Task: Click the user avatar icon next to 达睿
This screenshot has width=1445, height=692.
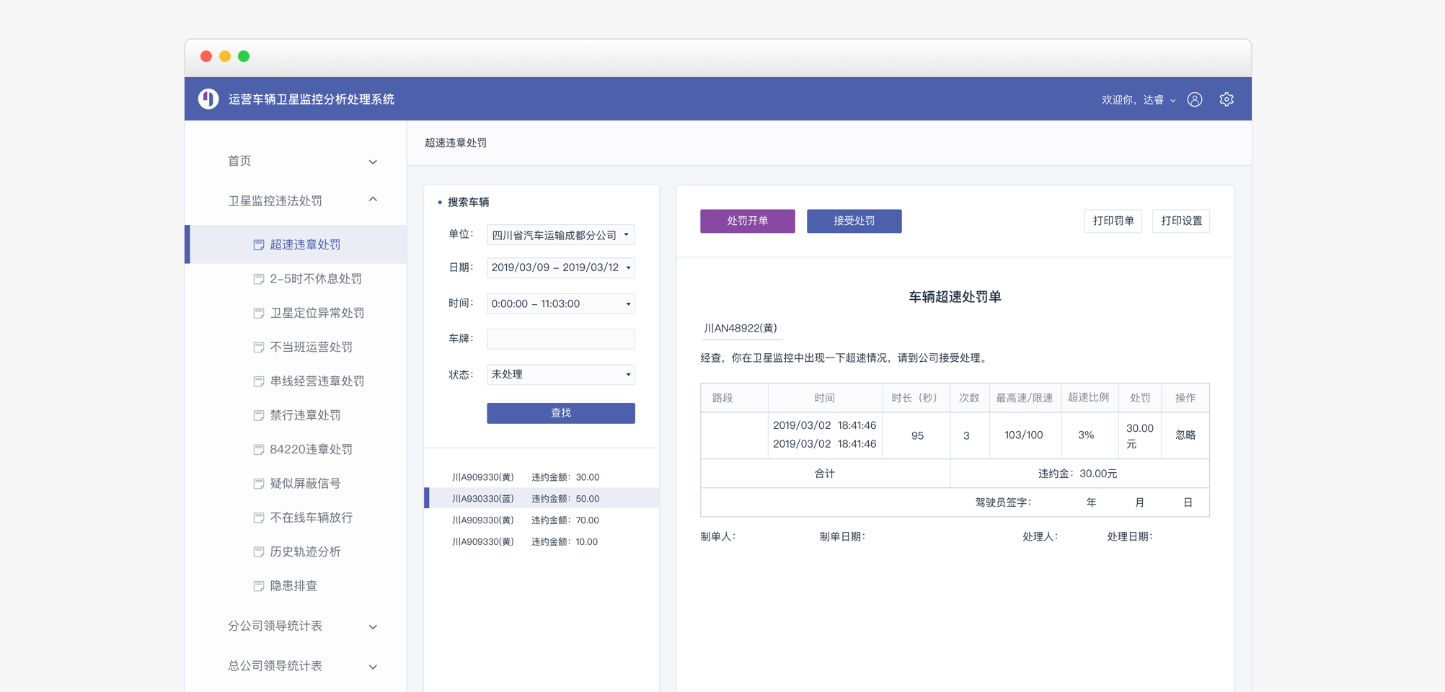Action: pos(1195,99)
